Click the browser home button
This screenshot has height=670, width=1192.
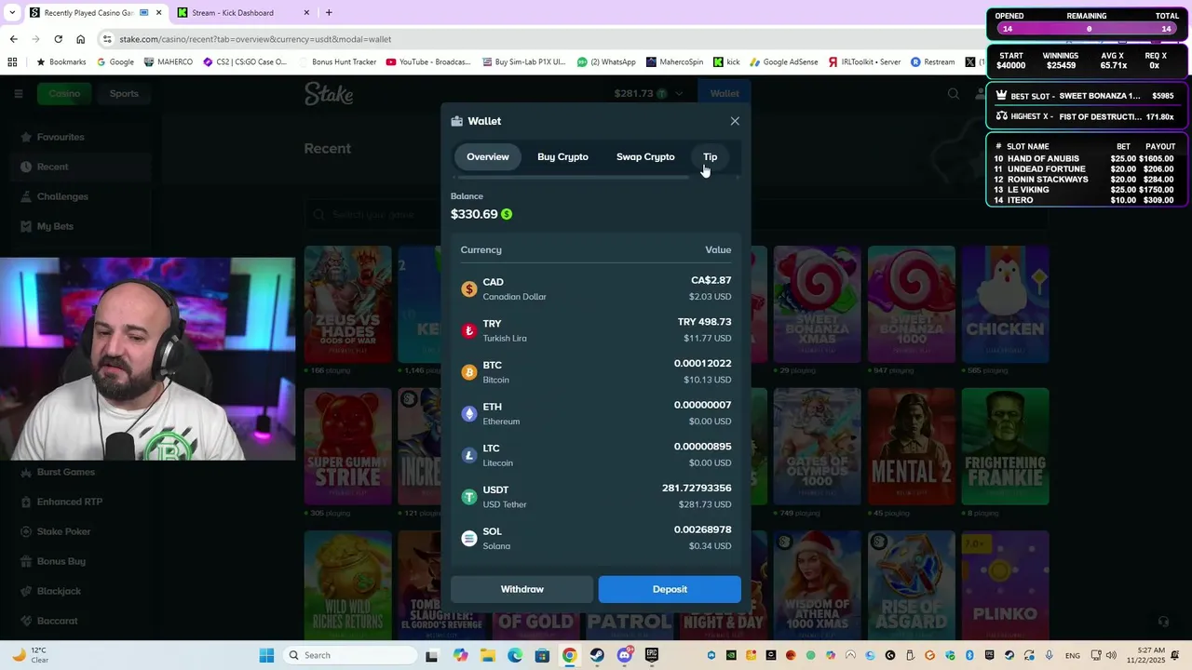tap(80, 39)
